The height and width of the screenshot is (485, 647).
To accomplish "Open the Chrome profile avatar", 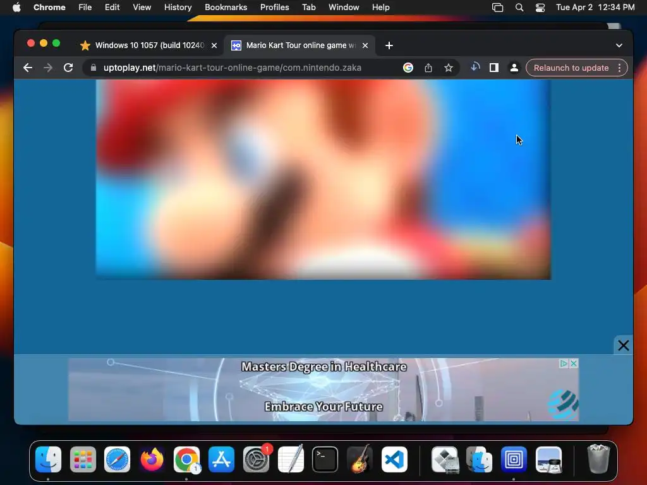I will [x=514, y=68].
